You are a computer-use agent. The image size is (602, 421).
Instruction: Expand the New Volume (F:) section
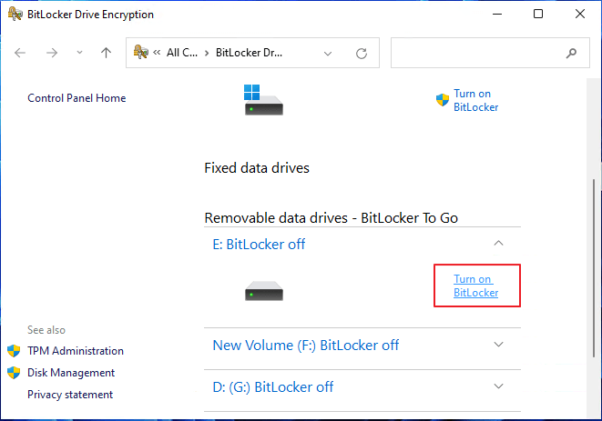tap(498, 345)
